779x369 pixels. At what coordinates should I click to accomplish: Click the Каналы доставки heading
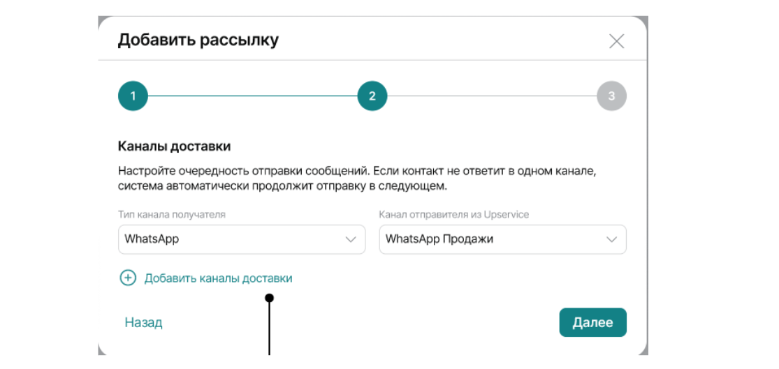pos(174,146)
